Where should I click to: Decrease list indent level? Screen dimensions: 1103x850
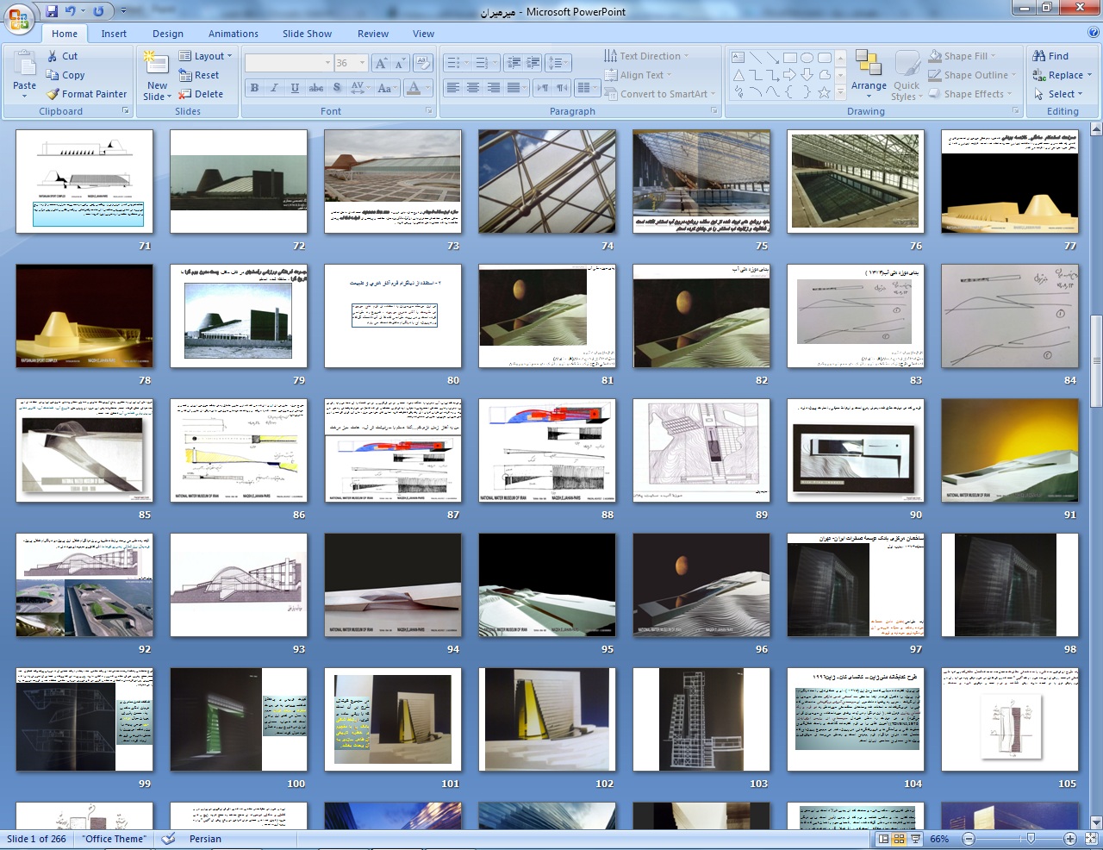click(514, 63)
